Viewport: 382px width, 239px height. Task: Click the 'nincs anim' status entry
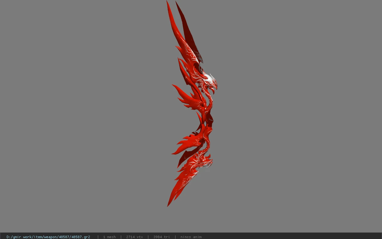[191, 237]
